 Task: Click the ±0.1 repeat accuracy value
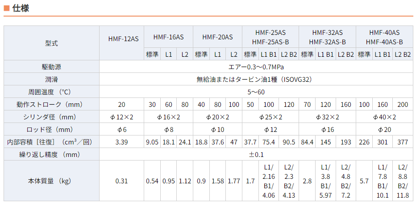pos(256,155)
